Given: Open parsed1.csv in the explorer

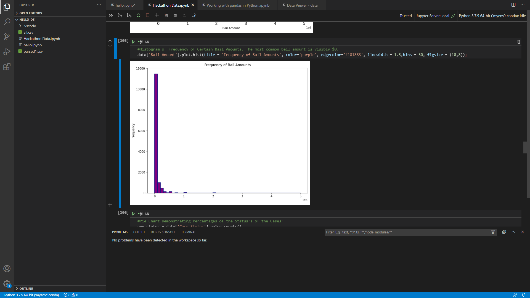Looking at the screenshot, I should pyautogui.click(x=33, y=51).
